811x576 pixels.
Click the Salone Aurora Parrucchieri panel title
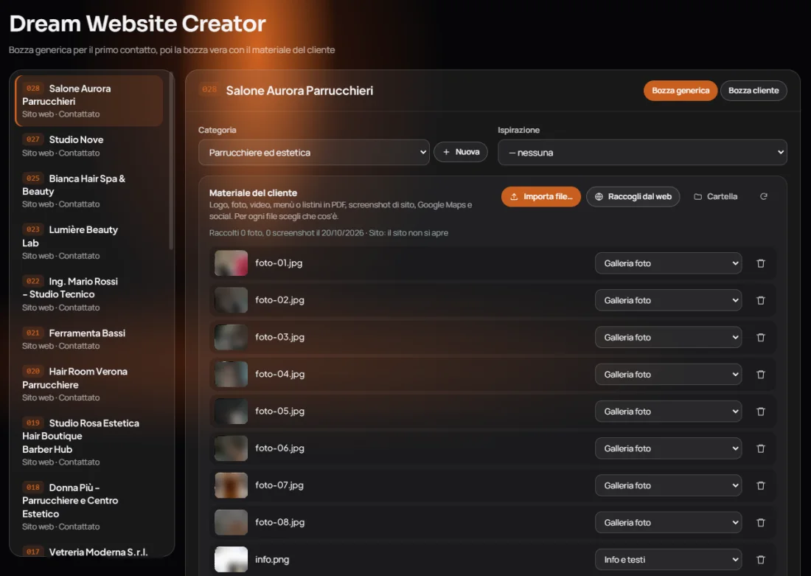pyautogui.click(x=299, y=91)
